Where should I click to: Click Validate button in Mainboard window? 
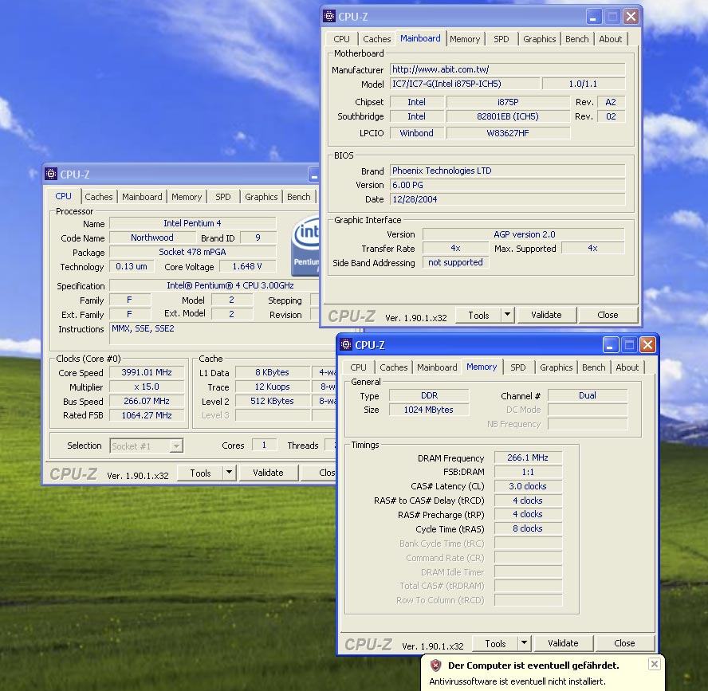[x=546, y=315]
